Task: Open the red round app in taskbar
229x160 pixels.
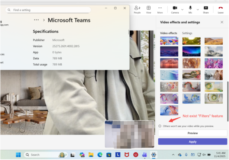Action: (136, 155)
